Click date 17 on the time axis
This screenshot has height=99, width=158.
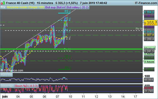point(136,97)
